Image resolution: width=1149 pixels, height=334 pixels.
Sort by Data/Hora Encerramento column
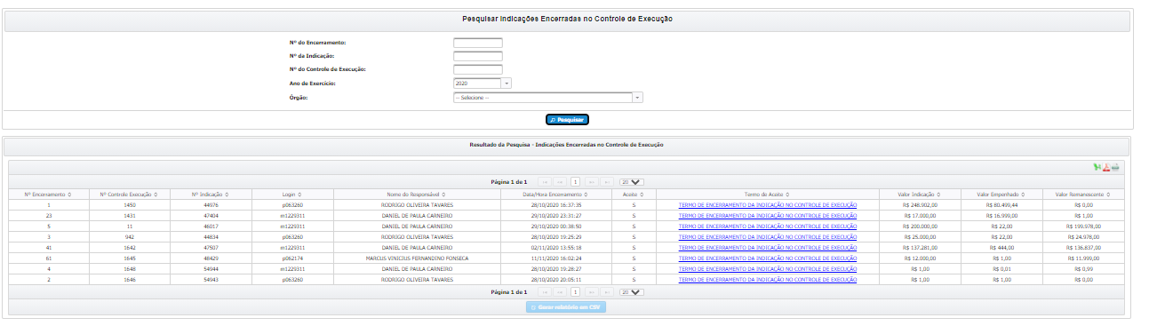[556, 194]
